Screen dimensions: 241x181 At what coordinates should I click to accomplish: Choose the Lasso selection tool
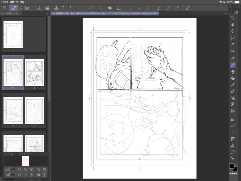[233, 38]
